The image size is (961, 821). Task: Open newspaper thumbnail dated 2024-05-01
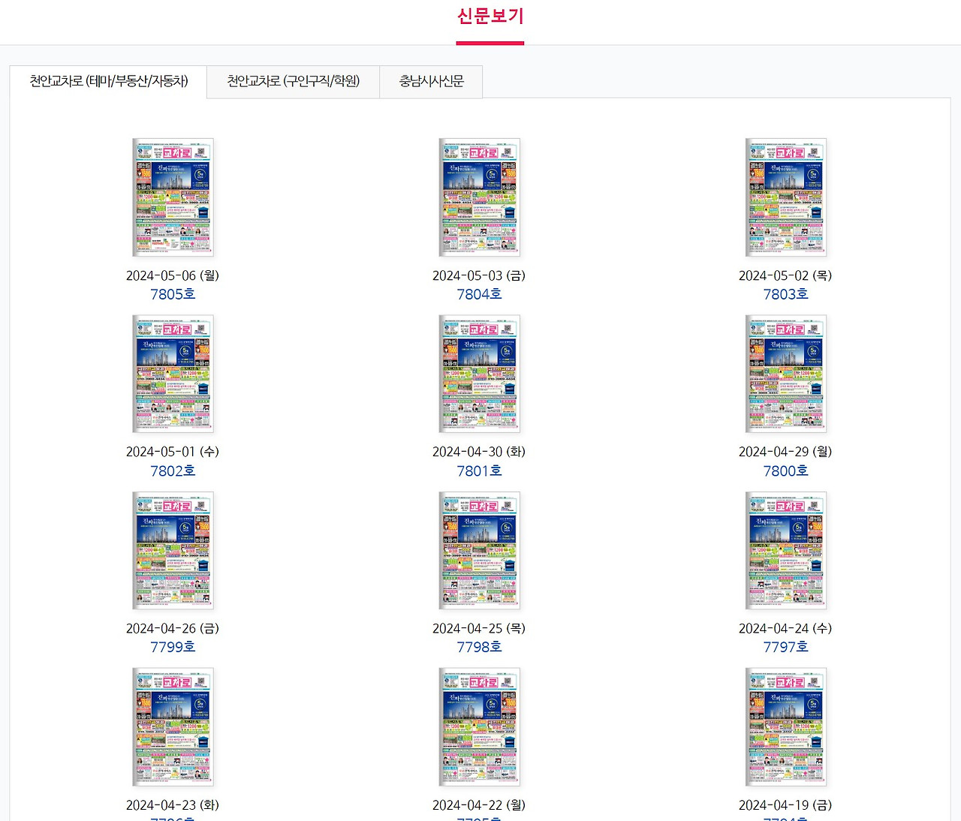173,374
